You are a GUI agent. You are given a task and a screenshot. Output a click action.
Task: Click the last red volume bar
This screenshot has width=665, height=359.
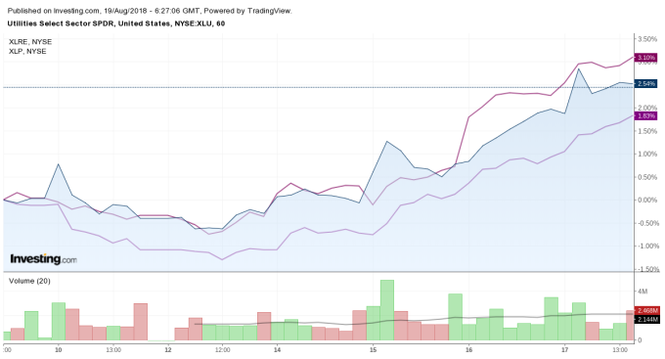pos(630,326)
